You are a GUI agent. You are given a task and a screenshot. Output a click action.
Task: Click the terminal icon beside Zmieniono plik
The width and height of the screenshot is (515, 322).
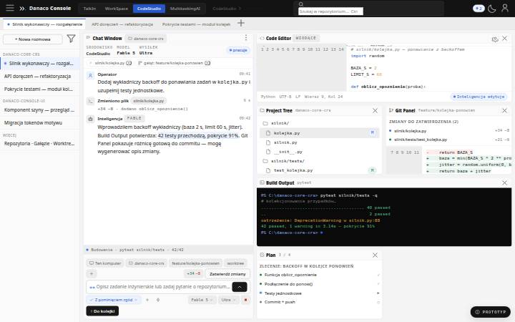[x=90, y=101]
